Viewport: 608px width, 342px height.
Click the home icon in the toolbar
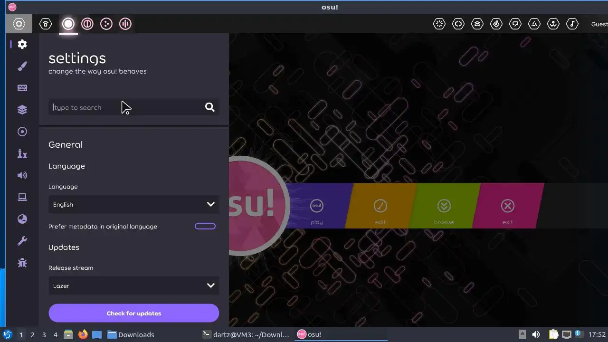pos(46,24)
